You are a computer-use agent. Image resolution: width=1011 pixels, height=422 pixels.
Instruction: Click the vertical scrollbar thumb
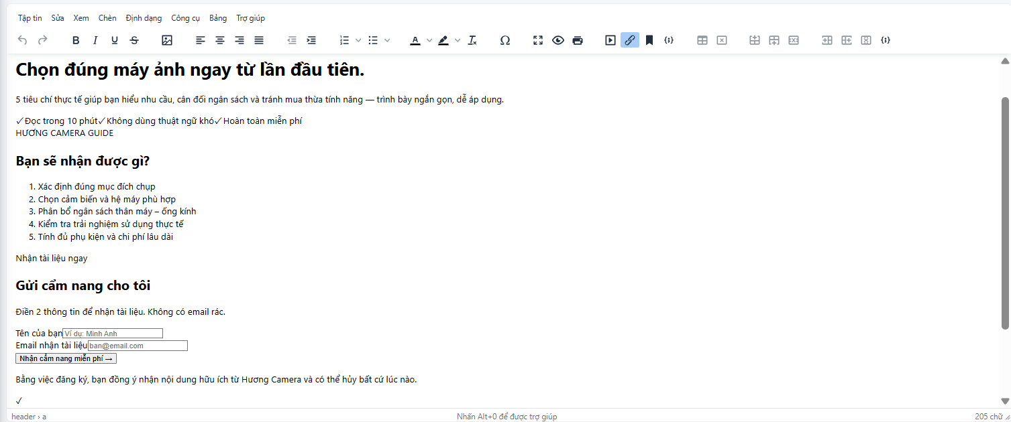pyautogui.click(x=1005, y=213)
